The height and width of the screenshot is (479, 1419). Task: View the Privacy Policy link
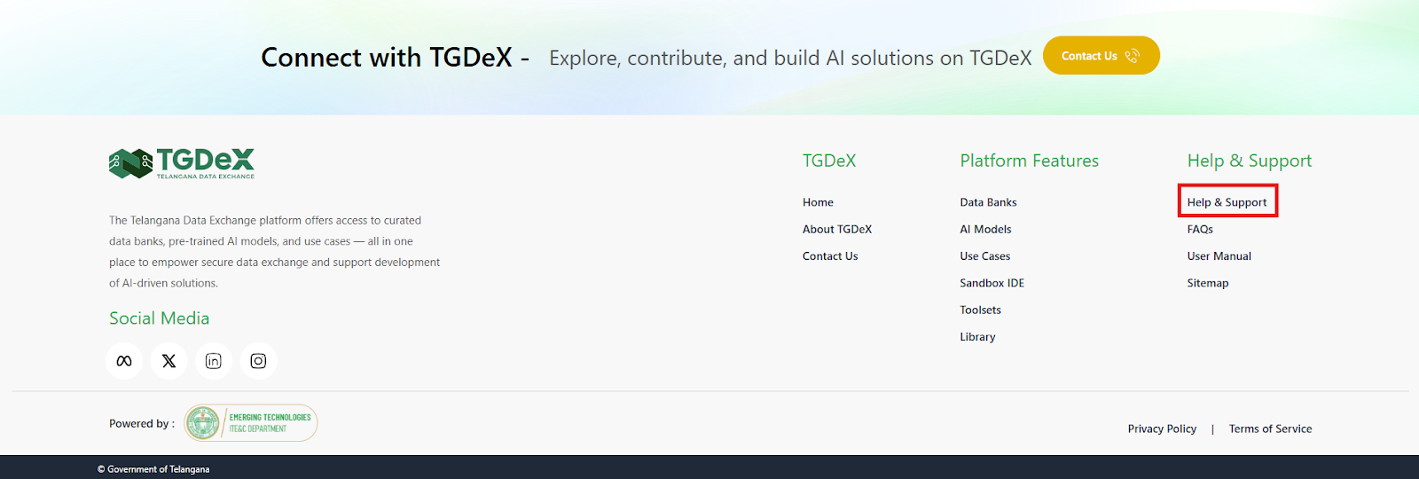click(x=1162, y=428)
